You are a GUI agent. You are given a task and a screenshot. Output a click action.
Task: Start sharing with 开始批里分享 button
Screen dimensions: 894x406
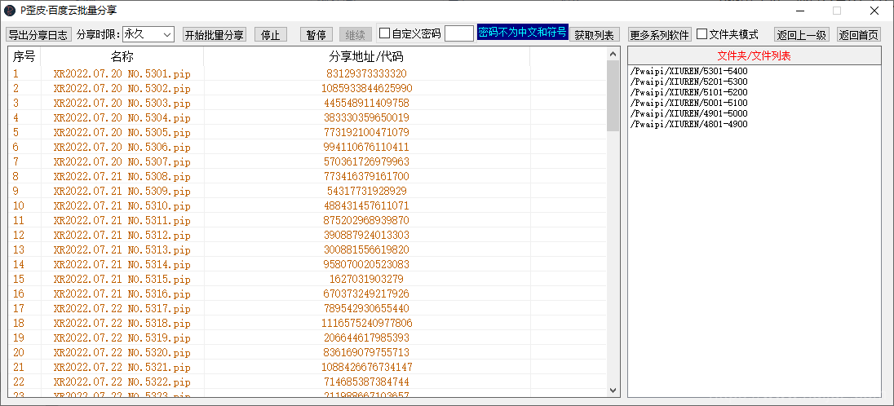215,35
